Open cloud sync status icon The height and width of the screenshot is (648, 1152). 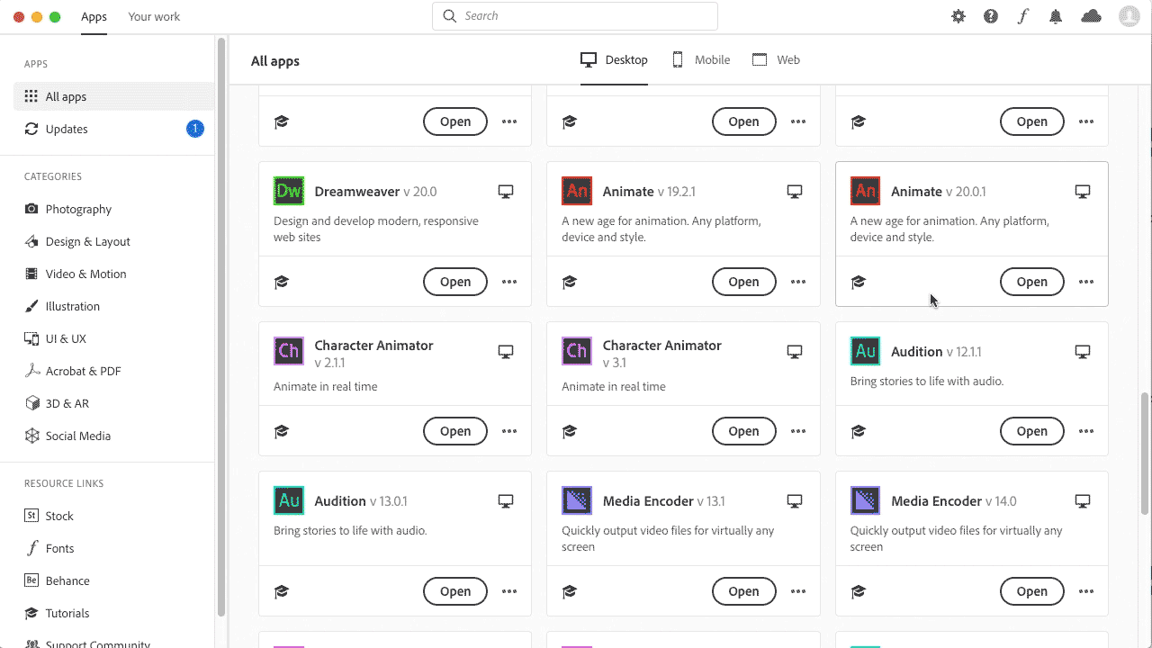click(x=1092, y=16)
